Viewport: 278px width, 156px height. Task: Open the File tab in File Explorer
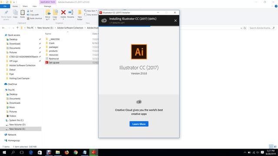click(x=5, y=6)
